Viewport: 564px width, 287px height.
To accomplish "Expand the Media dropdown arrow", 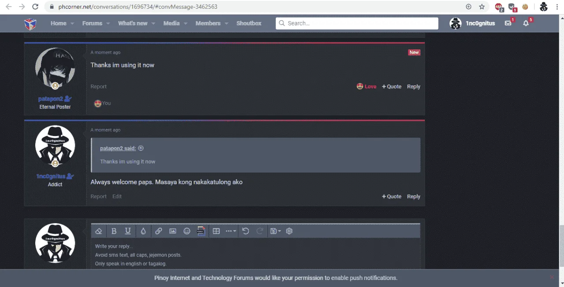I will [x=186, y=24].
